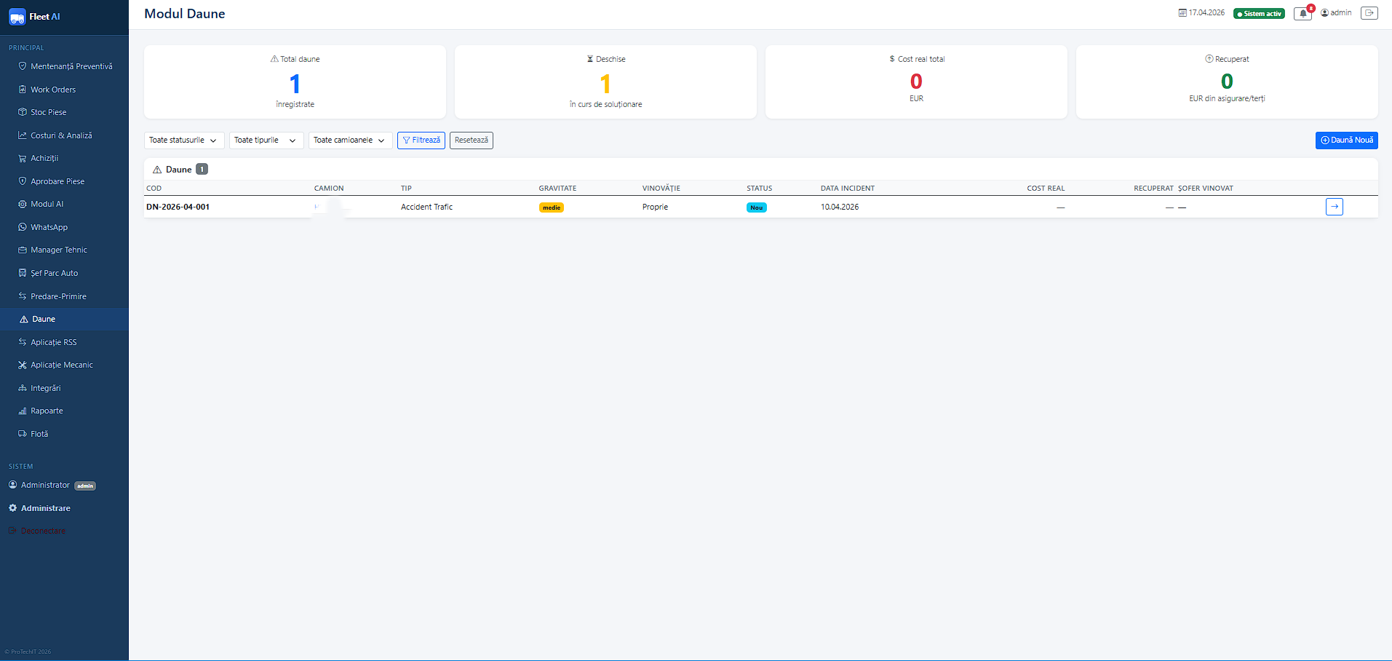Screen dimensions: 1392x661
Task: Click Integrări sidebar icon
Action: click(23, 388)
